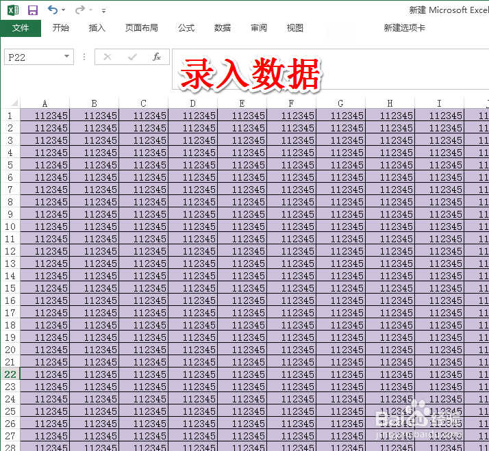Screen dimensions: 489x451
Task: Open the 文件 tab
Action: [x=21, y=28]
